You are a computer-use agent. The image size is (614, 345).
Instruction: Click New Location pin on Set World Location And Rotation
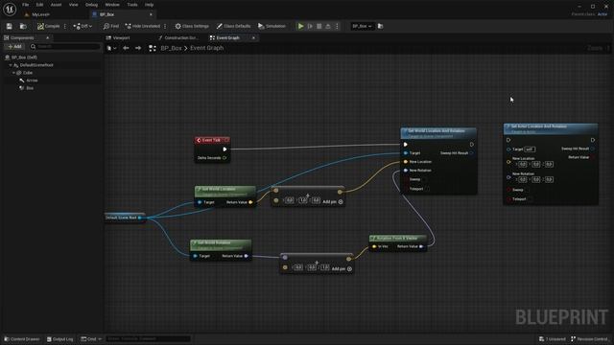(406, 162)
